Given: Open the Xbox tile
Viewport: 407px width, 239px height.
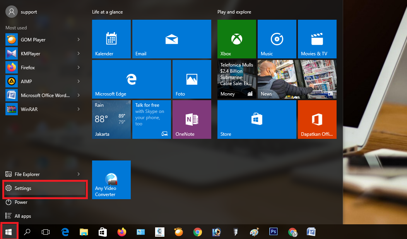Looking at the screenshot, I should point(236,39).
